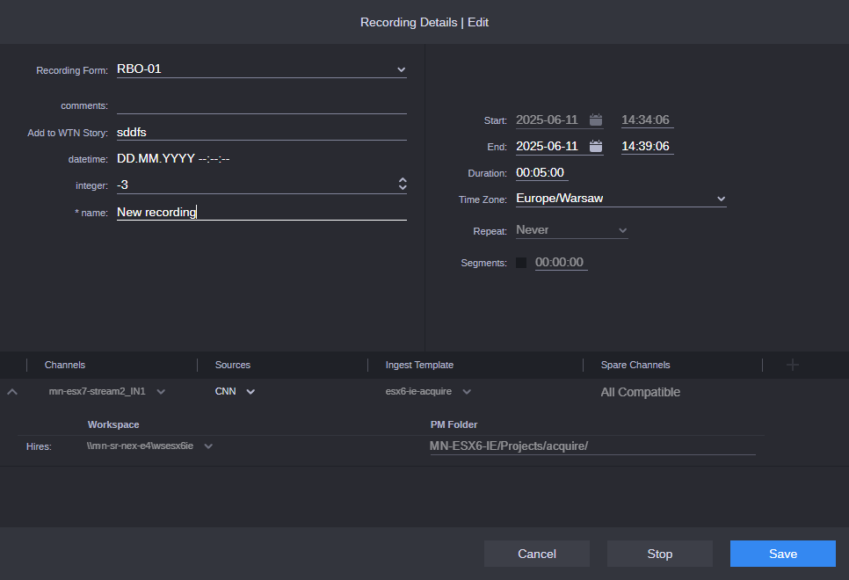Click the Workspace column label
The height and width of the screenshot is (580, 849).
[113, 424]
